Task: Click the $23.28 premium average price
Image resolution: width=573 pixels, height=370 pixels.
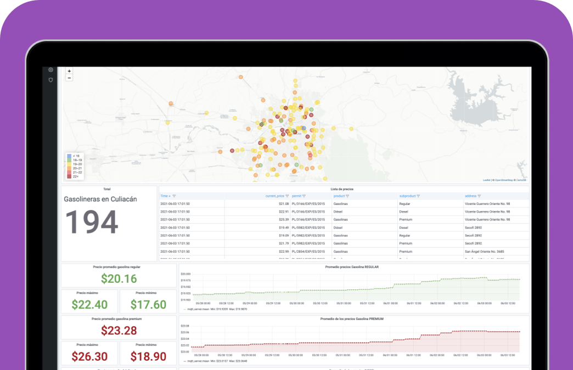Action: coord(119,331)
